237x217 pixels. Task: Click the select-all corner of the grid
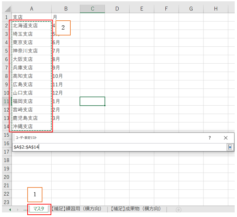click(6, 9)
